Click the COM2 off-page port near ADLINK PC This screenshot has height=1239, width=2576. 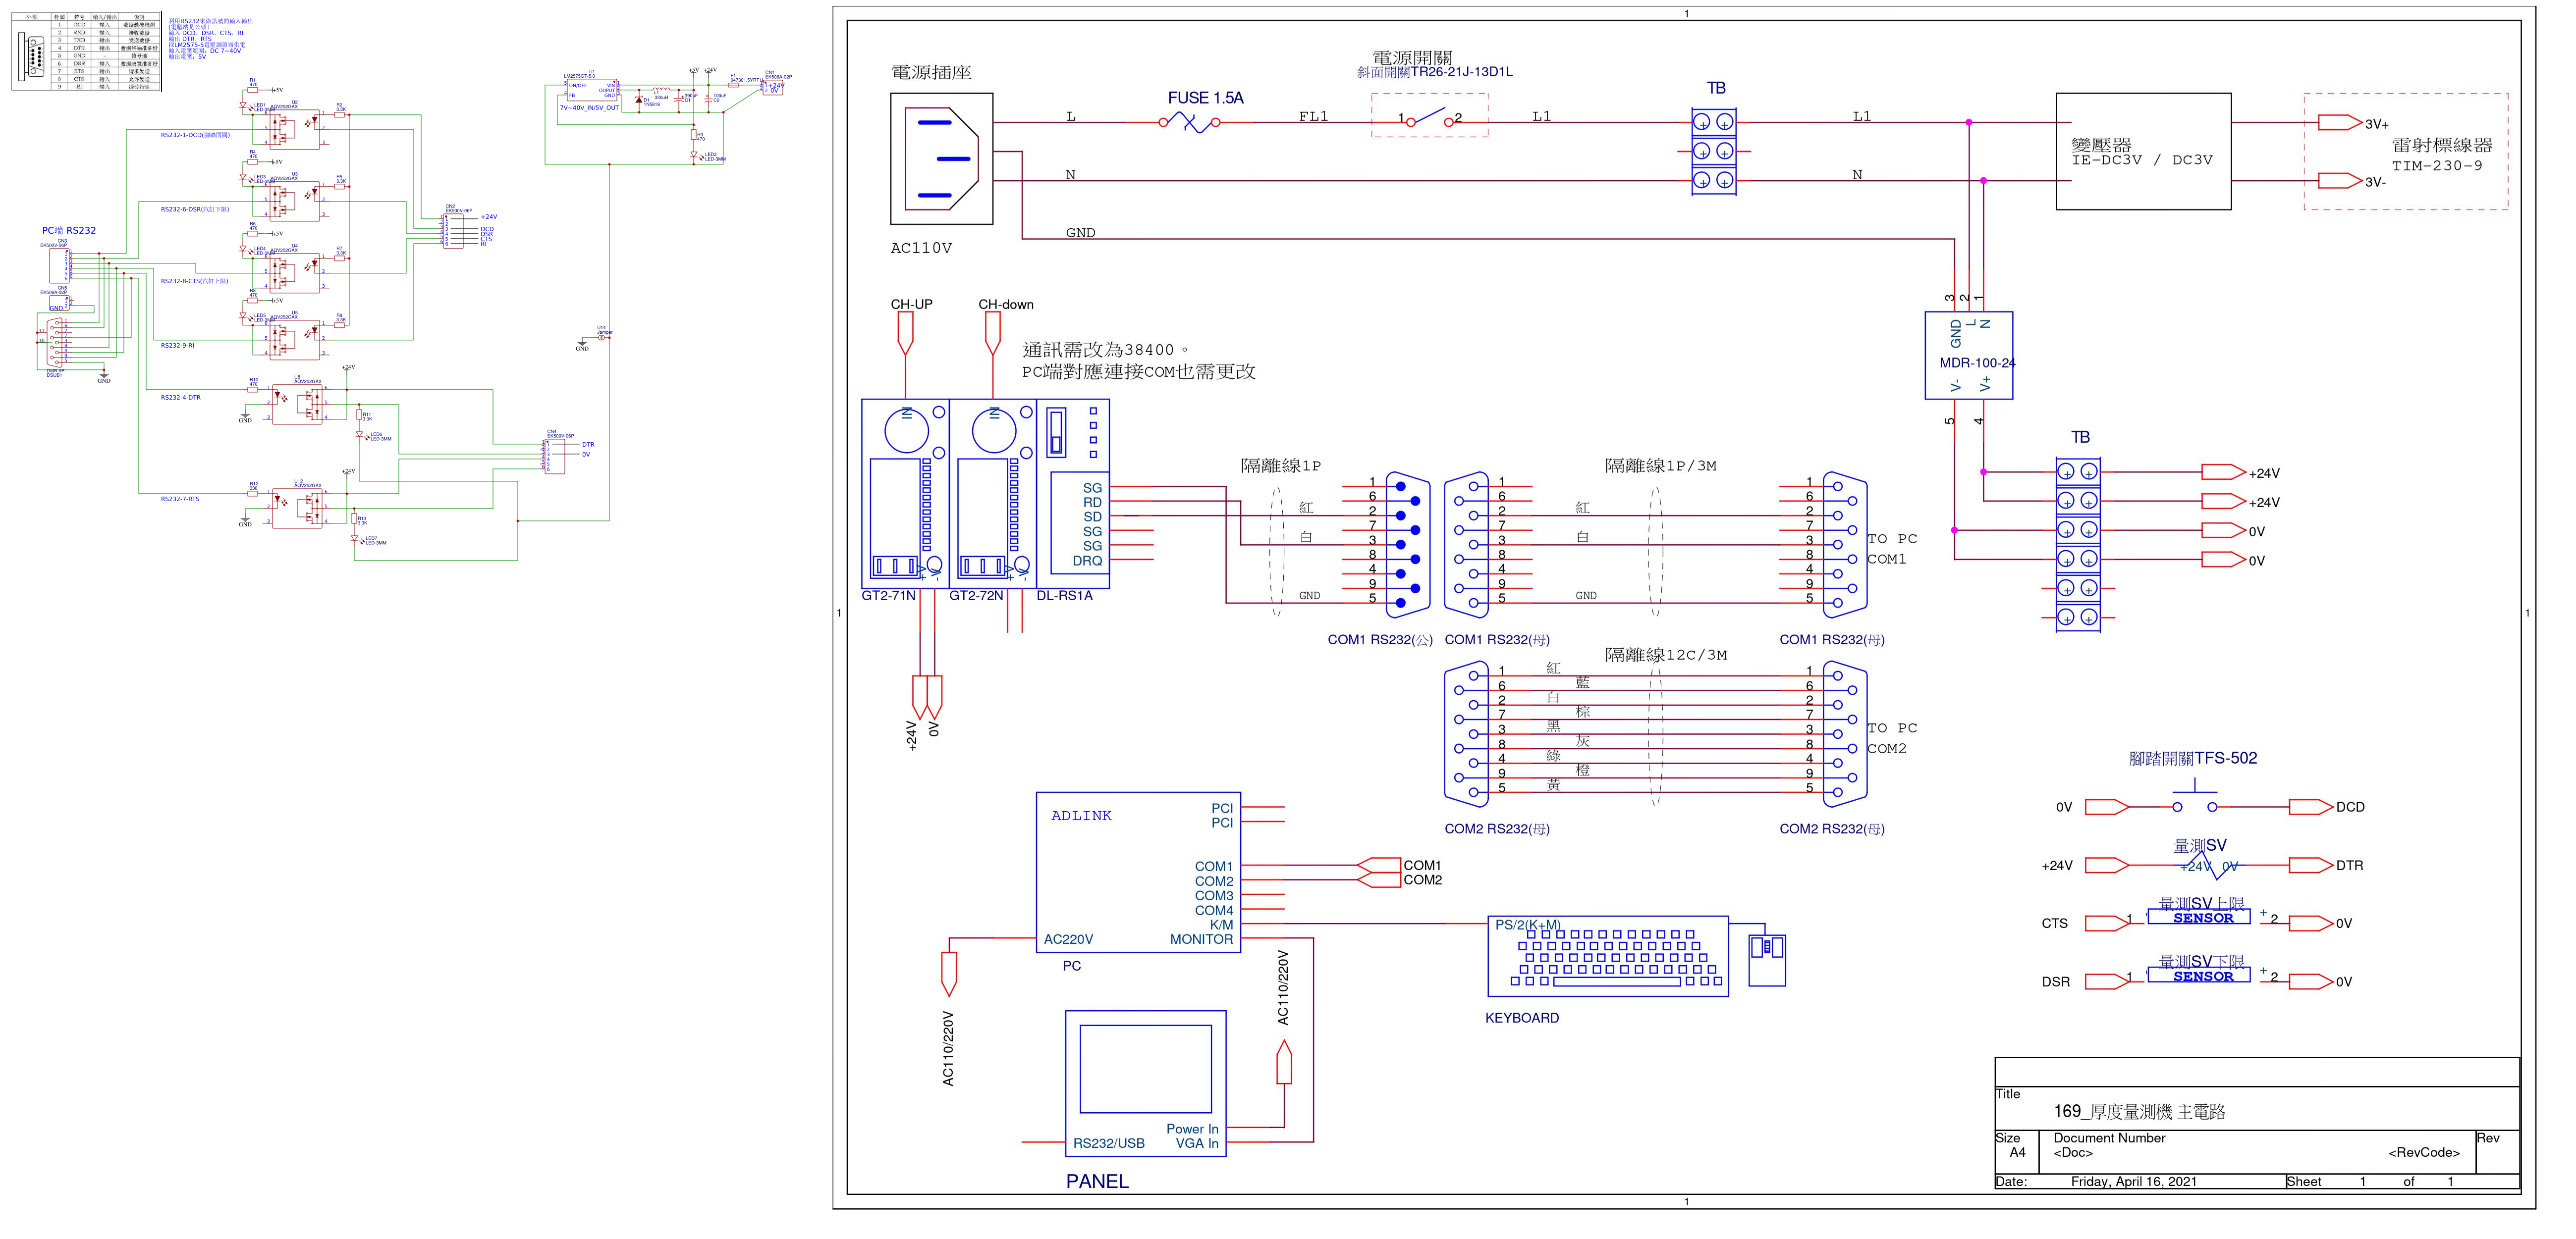coord(1379,879)
